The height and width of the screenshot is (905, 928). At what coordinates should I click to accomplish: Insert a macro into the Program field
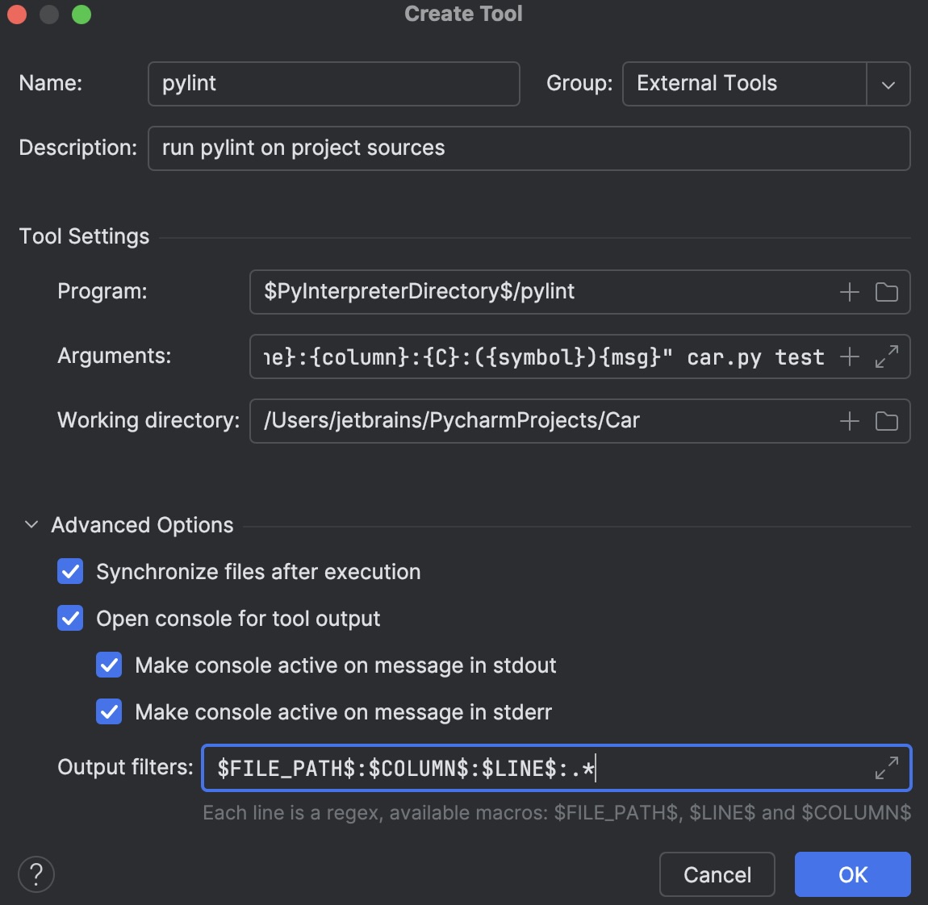coord(849,292)
